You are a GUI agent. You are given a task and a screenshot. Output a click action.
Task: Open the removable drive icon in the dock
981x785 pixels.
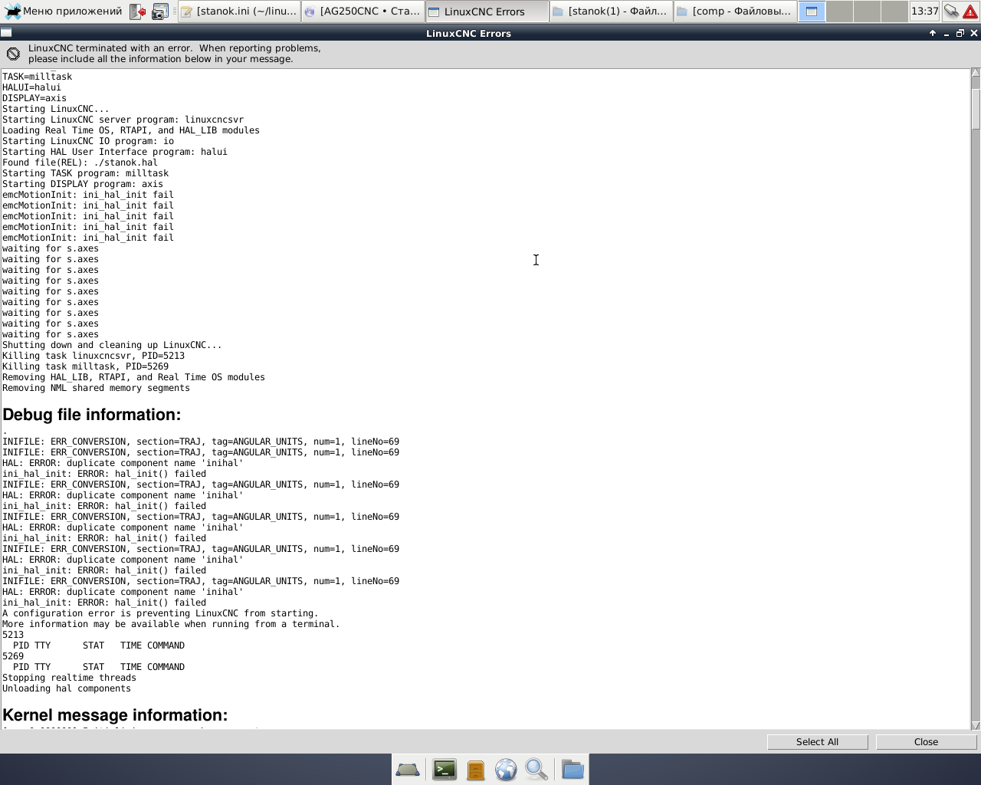point(408,770)
